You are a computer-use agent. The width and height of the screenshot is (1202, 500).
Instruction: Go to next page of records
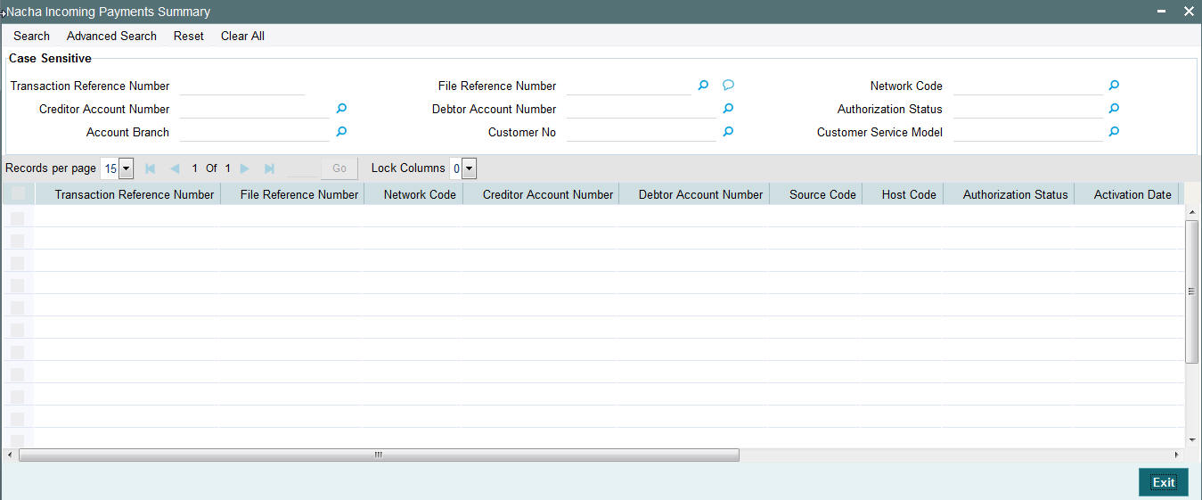coord(244,168)
